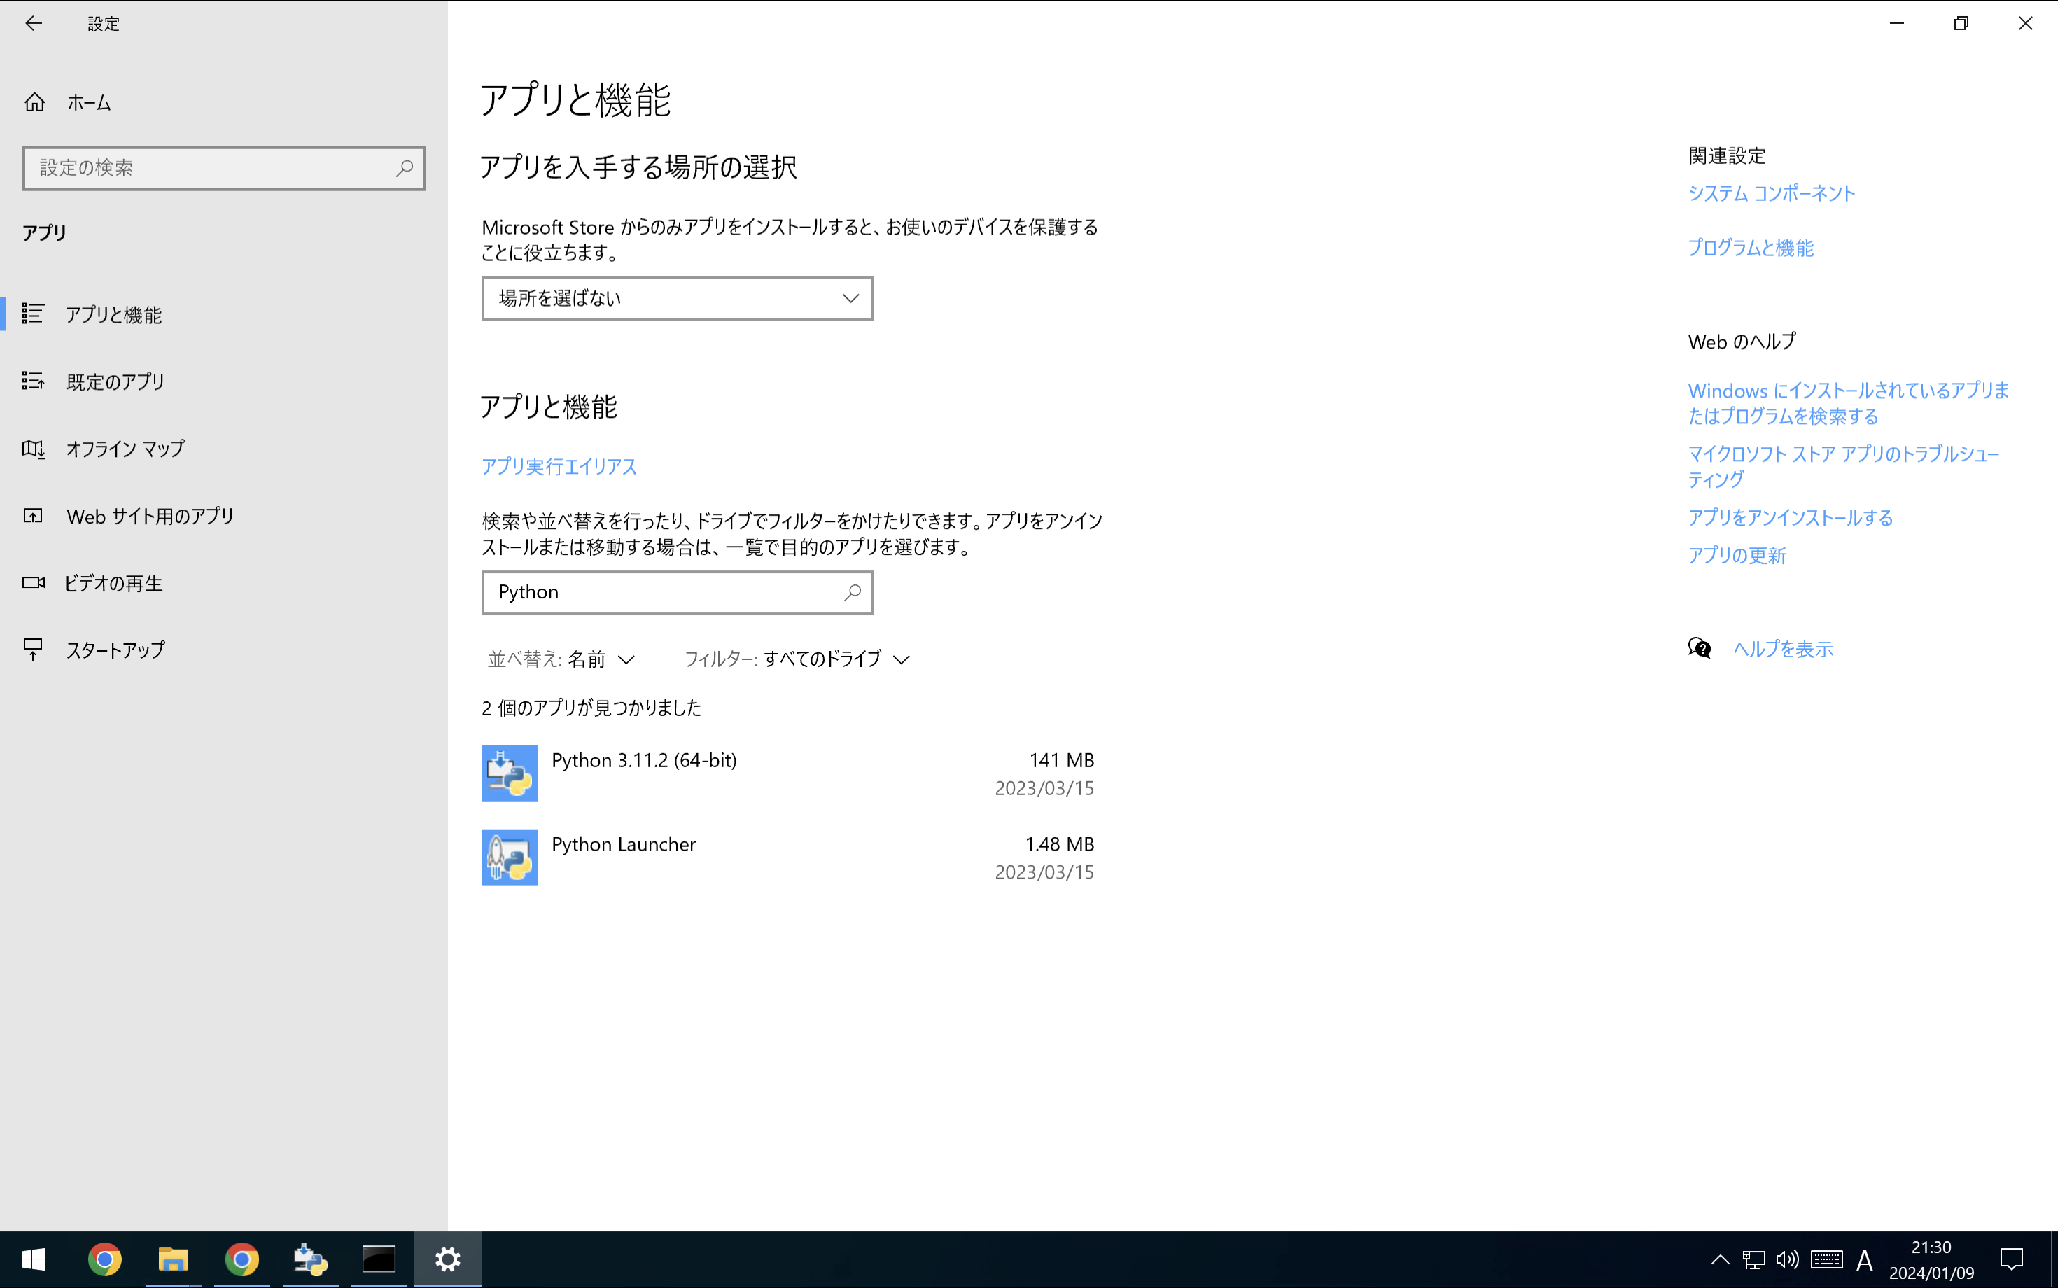The width and height of the screenshot is (2058, 1288).
Task: Click the アプリの更新 help link
Action: click(x=1737, y=555)
